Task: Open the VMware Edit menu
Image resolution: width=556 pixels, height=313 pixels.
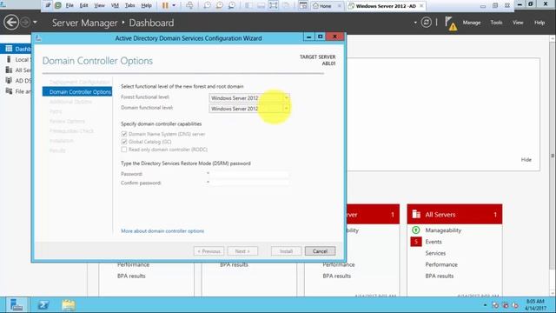Action: (83, 6)
